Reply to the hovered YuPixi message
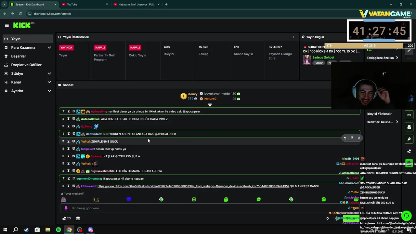416x234 pixels. [345, 138]
